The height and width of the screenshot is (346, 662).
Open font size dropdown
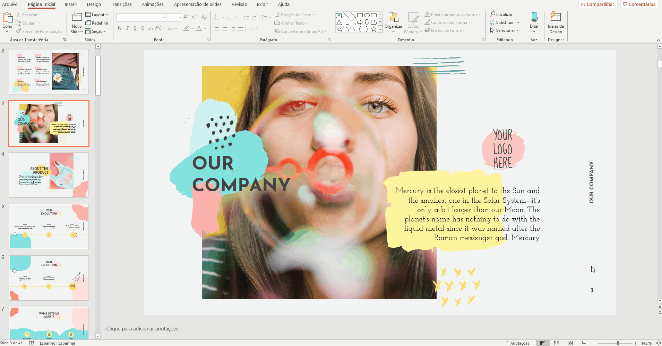(180, 17)
